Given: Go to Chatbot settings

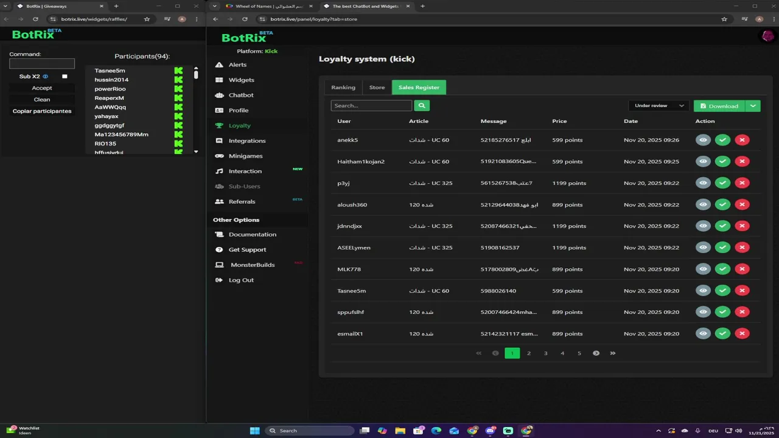Looking at the screenshot, I should coord(241,95).
